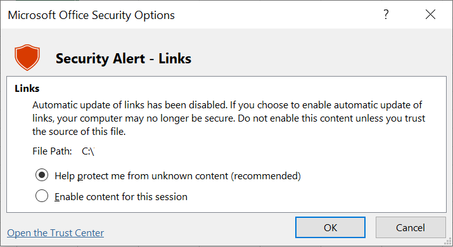Dismiss the dialog with the Cancel button
Image resolution: width=453 pixels, height=247 pixels.
[x=411, y=227]
